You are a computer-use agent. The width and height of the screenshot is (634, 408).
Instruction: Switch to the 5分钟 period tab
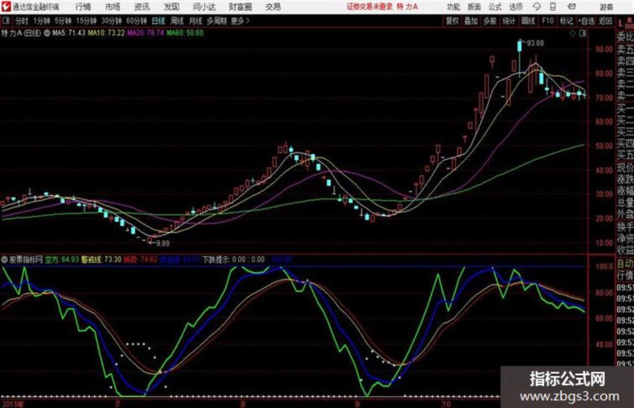[63, 21]
